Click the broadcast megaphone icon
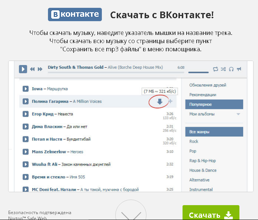The width and height of the screenshot is (258, 220). click(x=239, y=69)
